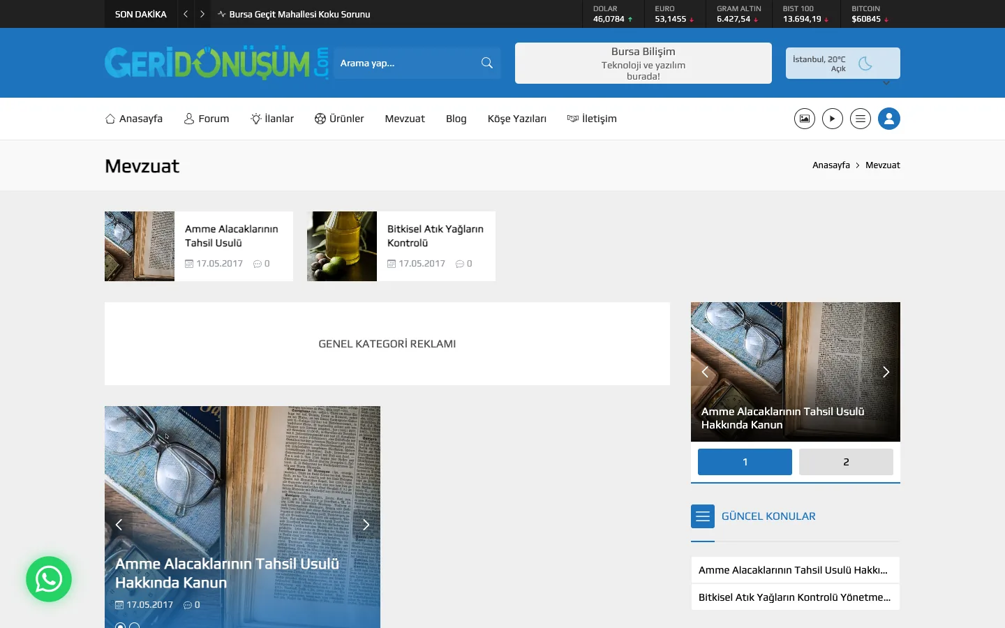Go to next slide in sidebar slider

coord(886,372)
